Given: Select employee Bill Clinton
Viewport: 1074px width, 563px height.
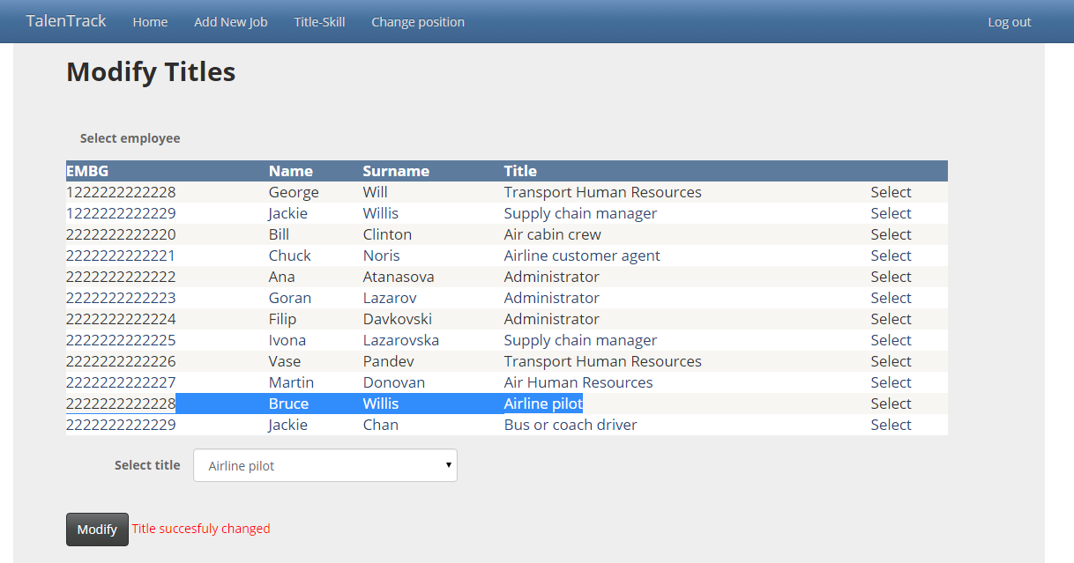Looking at the screenshot, I should click(x=891, y=234).
